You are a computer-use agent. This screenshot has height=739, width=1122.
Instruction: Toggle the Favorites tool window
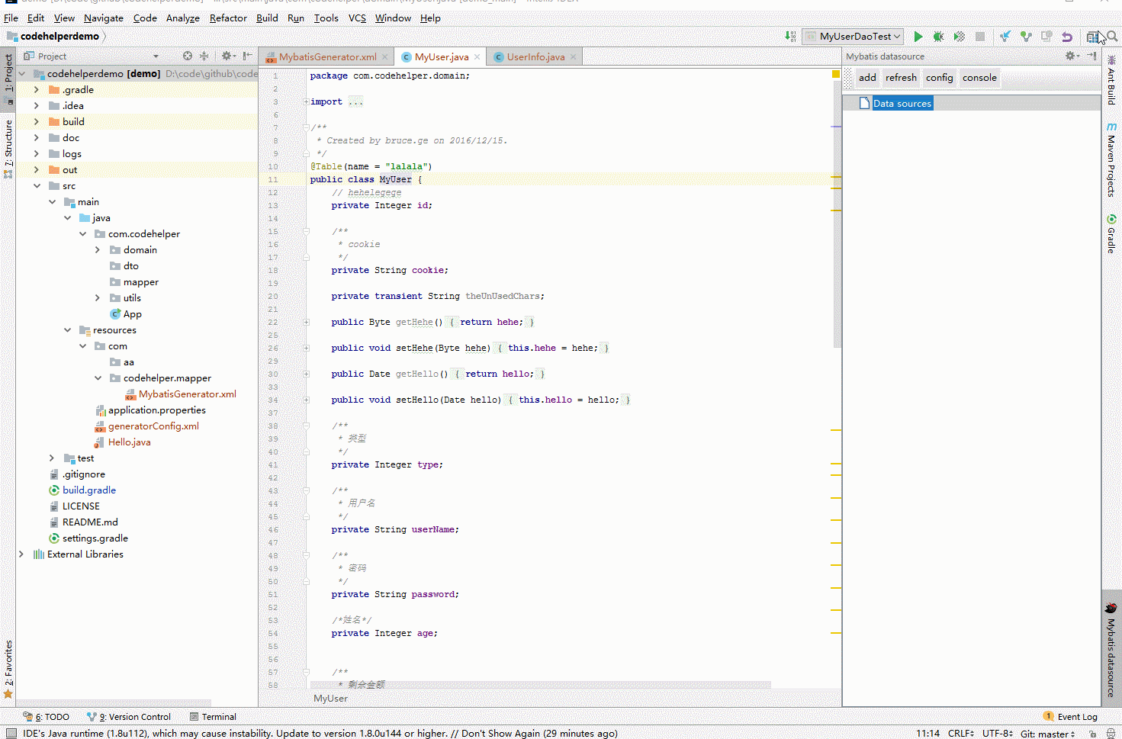coord(8,662)
